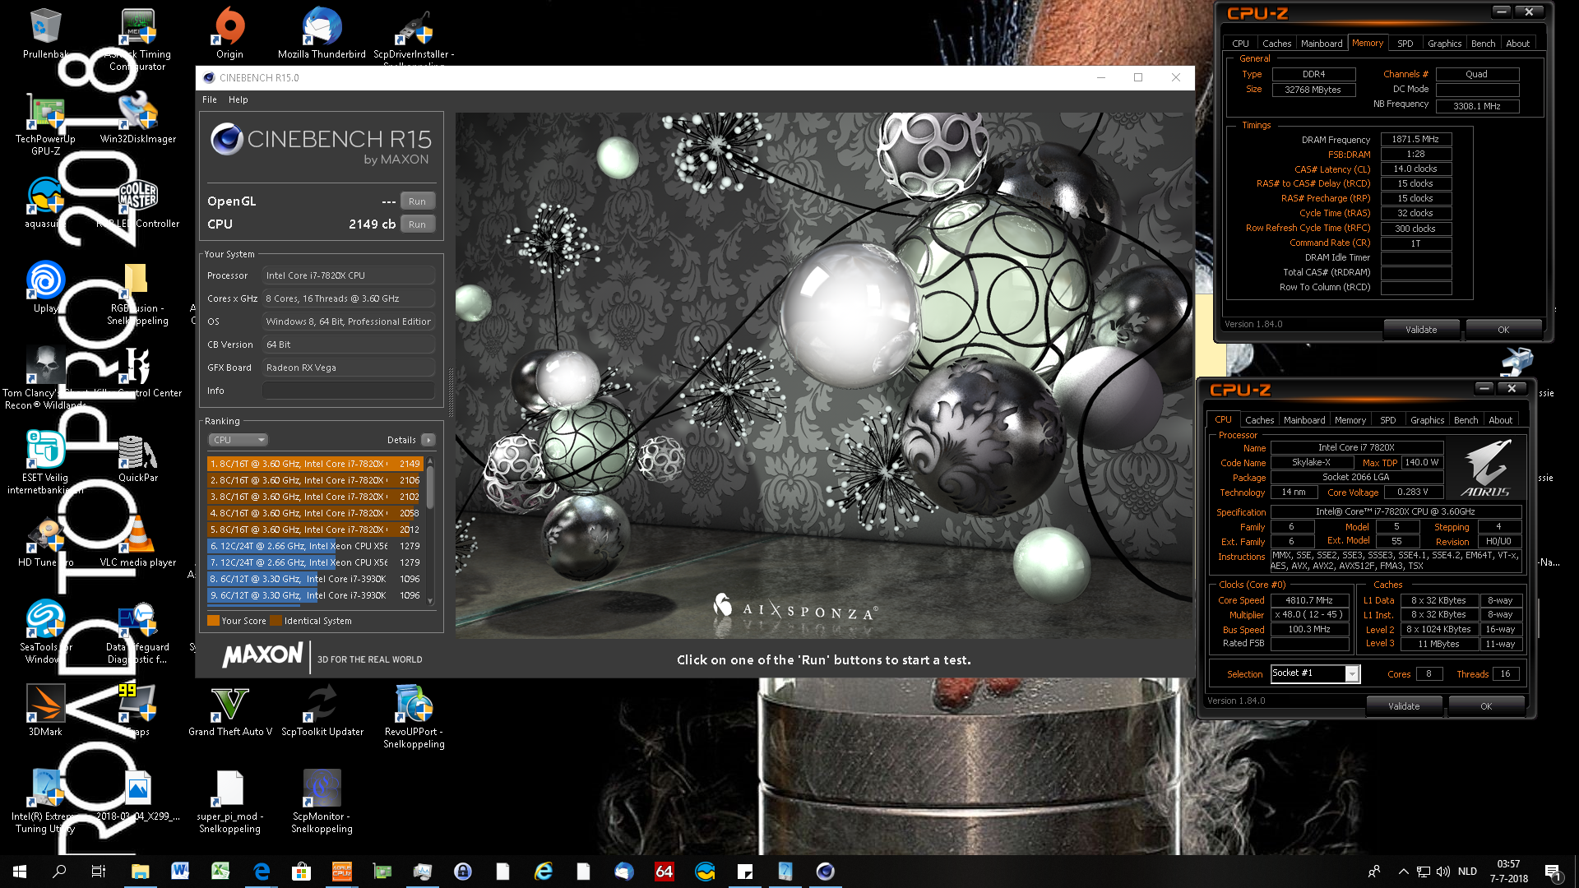Click the Windows Start button
Image resolution: width=1579 pixels, height=888 pixels.
coord(20,872)
